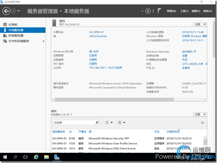Click the 仪表板 grid icon
Viewport: 217px width, 163px height.
click(5, 24)
